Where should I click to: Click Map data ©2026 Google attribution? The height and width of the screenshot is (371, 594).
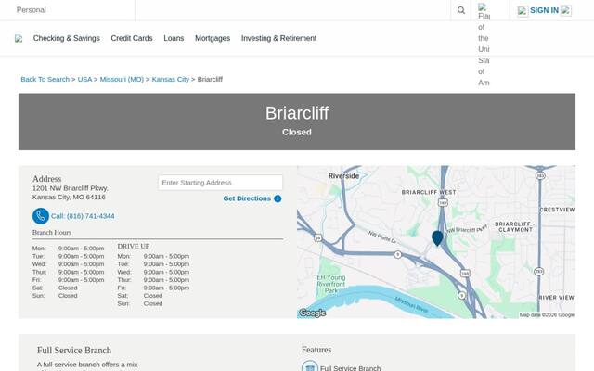point(547,315)
